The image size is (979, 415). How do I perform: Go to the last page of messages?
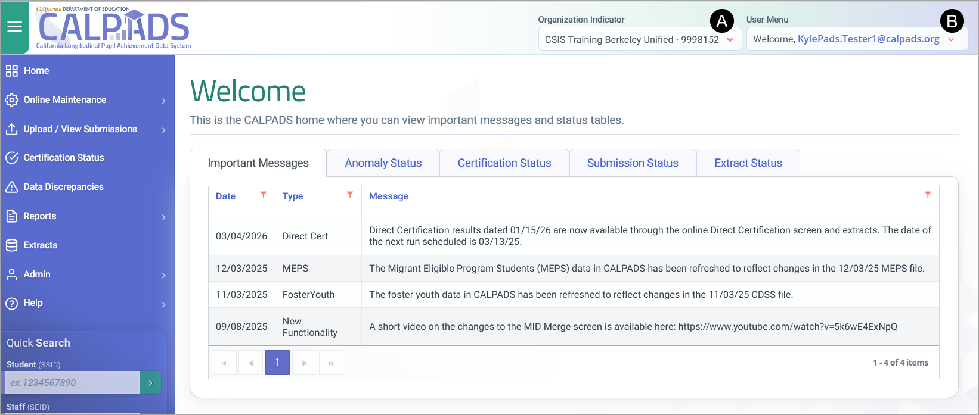pyautogui.click(x=331, y=363)
